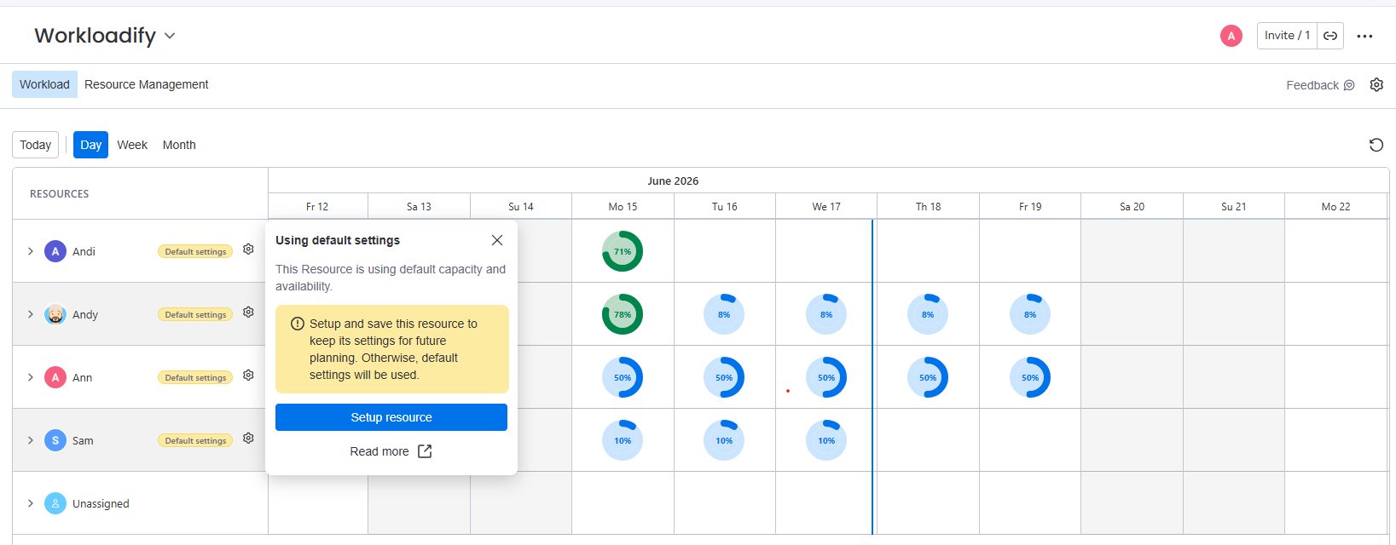
Task: Open the Workloadify title dropdown
Action: (170, 36)
